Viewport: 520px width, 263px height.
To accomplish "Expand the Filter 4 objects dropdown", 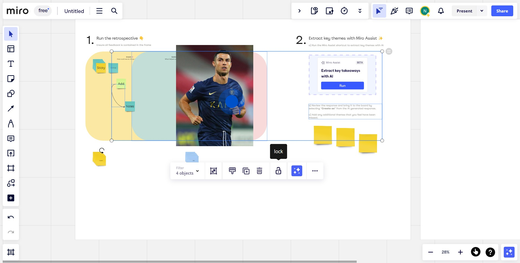I will (187, 171).
